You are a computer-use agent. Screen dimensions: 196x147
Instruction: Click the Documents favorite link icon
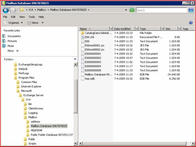[4, 36]
